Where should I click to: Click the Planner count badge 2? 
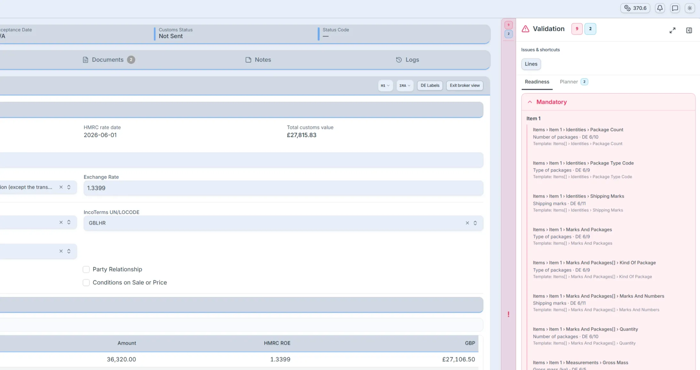coord(584,82)
